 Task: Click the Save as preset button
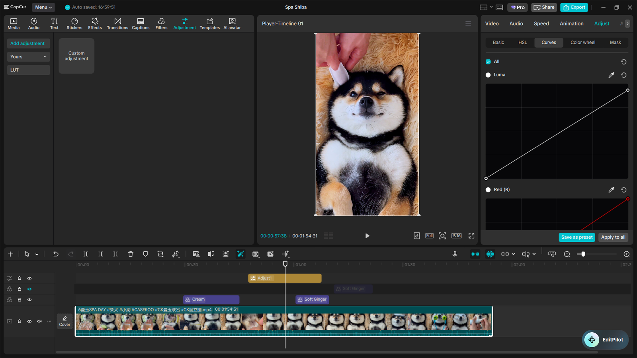577,237
